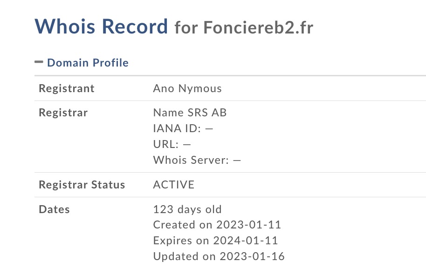
Task: Click the Whois Record title
Action: (x=101, y=27)
